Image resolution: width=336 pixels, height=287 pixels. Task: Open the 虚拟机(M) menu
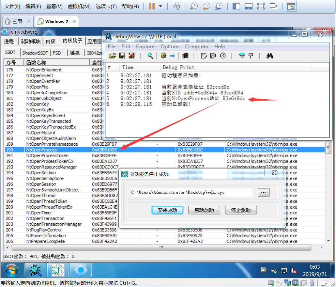tap(79, 7)
